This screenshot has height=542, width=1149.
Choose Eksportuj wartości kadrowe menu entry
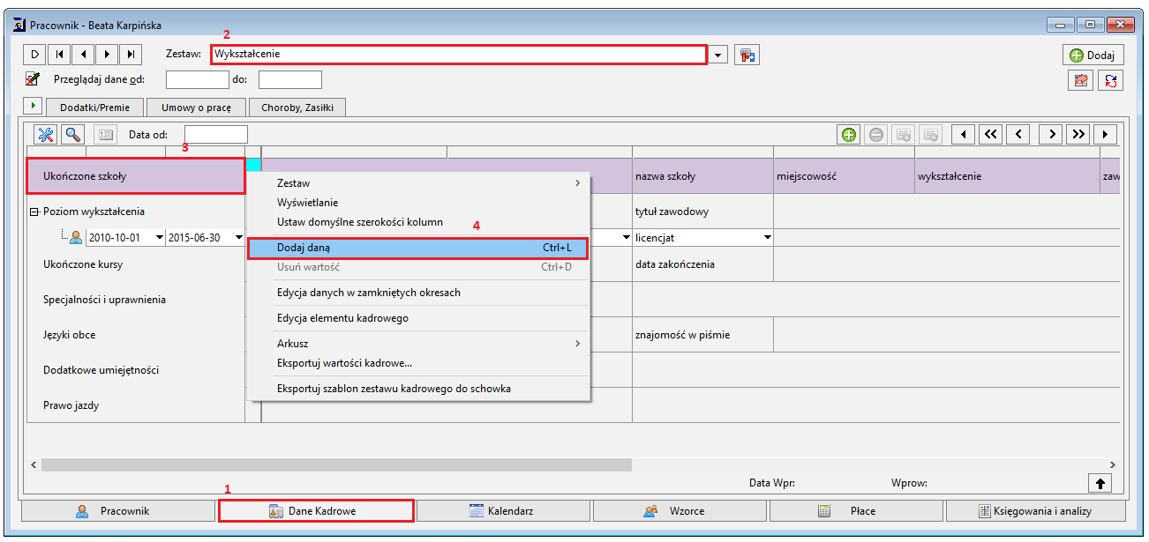(345, 363)
